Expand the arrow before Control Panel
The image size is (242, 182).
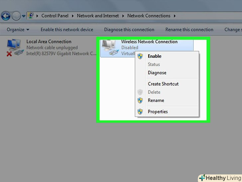tap(37, 16)
